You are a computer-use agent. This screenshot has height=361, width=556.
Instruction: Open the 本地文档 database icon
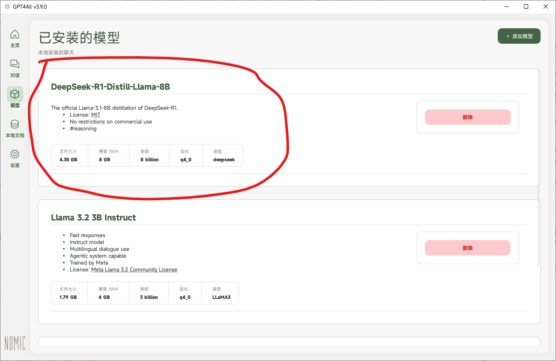coord(15,124)
